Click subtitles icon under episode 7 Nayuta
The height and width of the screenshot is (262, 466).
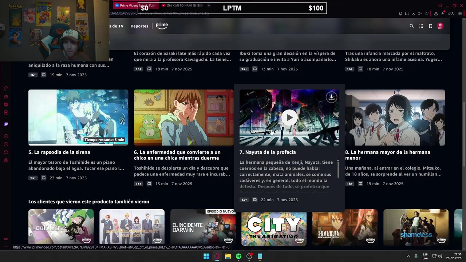point(255,200)
